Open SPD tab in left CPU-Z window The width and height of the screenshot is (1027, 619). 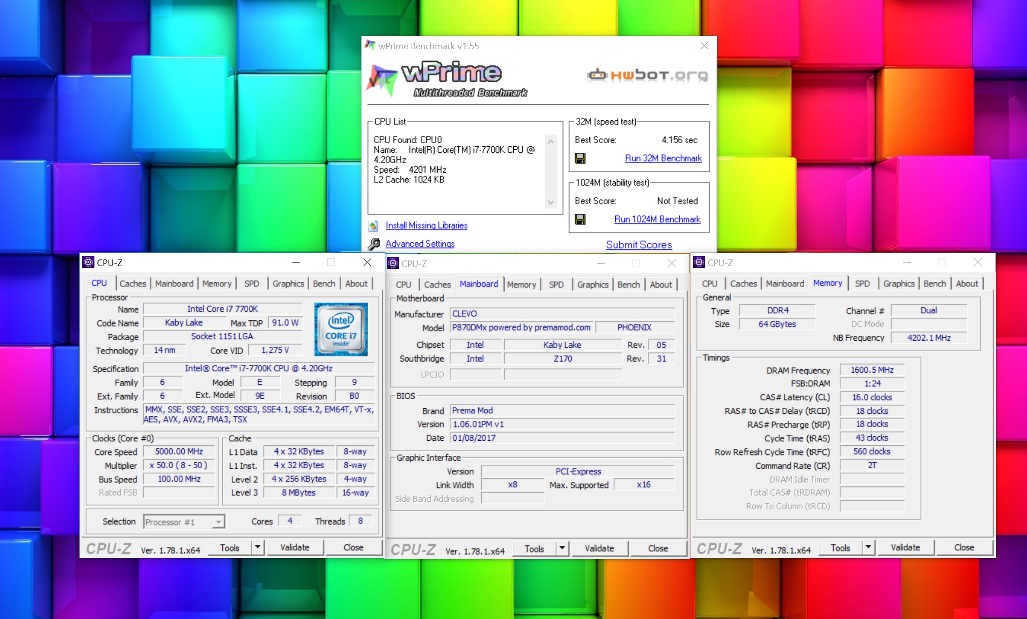[x=251, y=283]
